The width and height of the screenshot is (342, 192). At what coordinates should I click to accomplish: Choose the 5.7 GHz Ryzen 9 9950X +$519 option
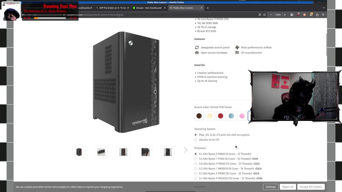[196, 174]
